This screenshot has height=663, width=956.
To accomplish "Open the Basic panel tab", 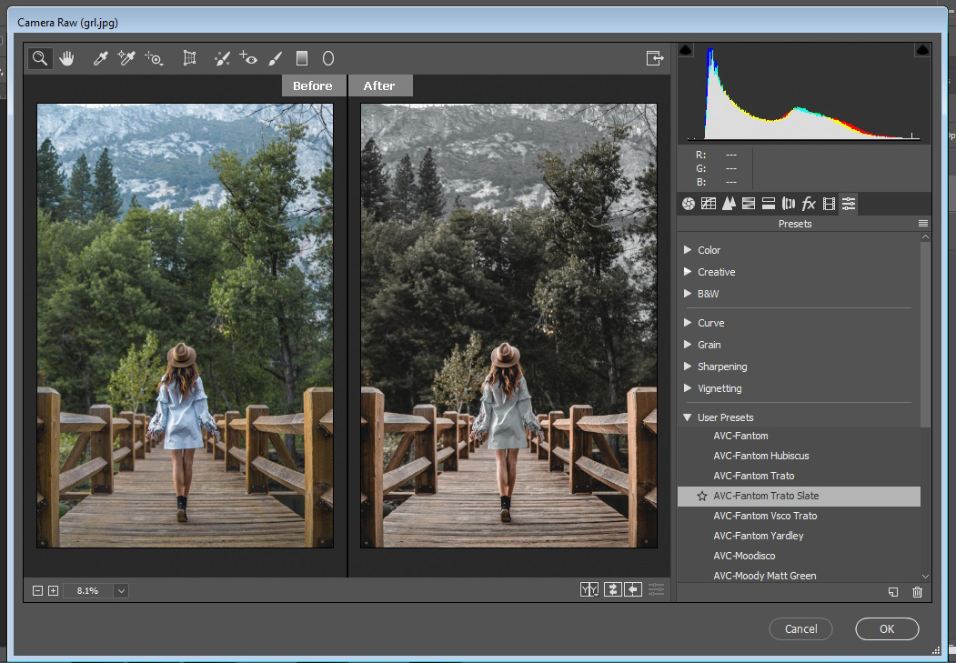I will coord(689,204).
